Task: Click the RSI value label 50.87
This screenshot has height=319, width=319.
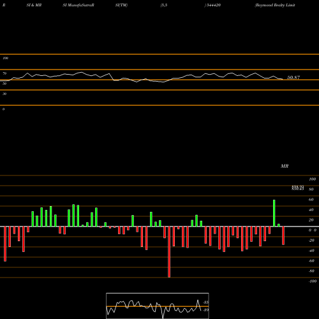Action: [293, 77]
